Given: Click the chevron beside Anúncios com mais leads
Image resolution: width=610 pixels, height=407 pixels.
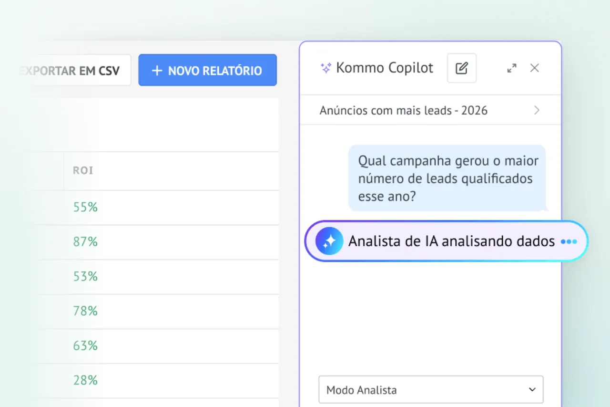Looking at the screenshot, I should (x=537, y=110).
